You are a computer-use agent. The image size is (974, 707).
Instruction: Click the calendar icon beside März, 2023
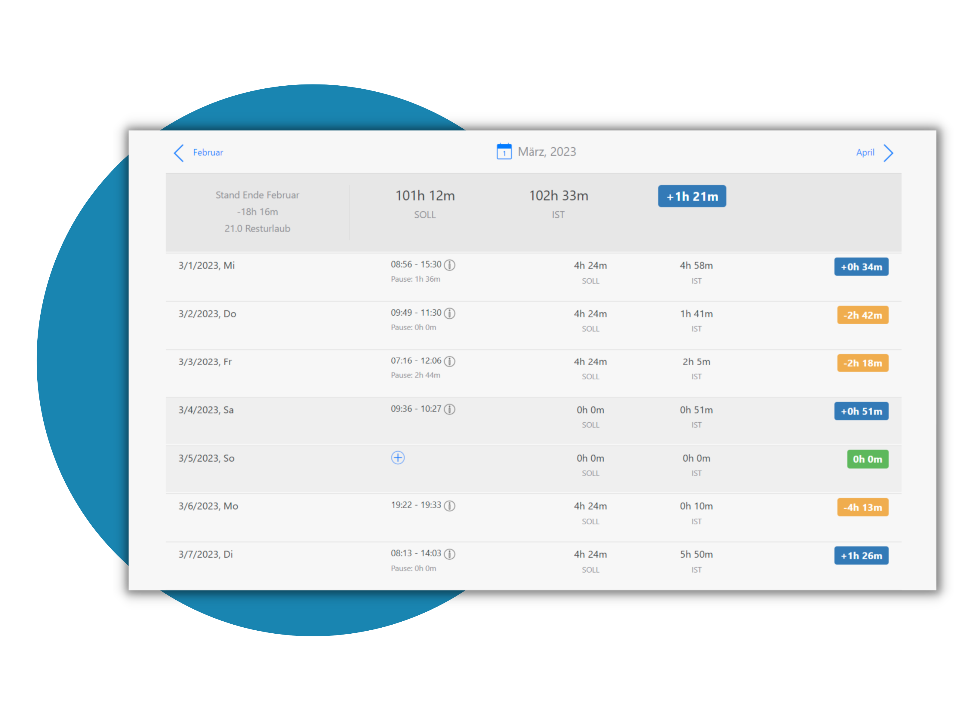(504, 151)
